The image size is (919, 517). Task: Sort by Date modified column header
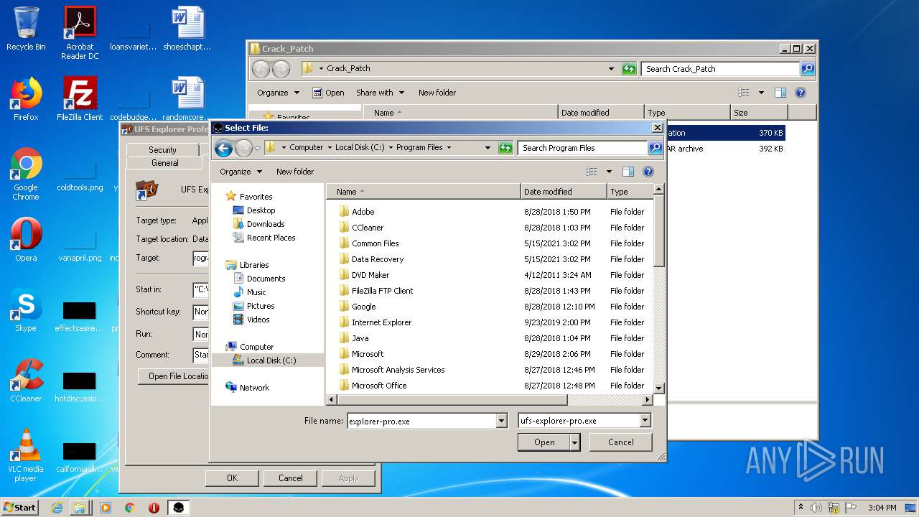tap(564, 192)
